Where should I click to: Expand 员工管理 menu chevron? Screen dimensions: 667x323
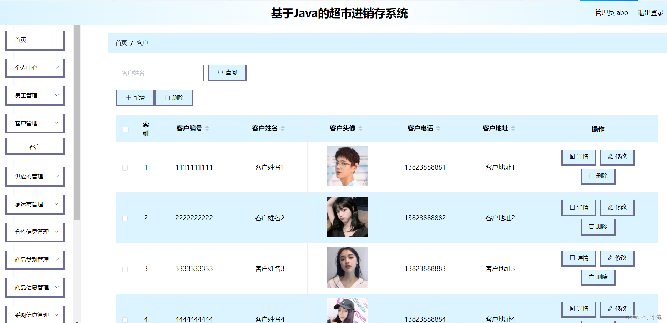point(57,95)
